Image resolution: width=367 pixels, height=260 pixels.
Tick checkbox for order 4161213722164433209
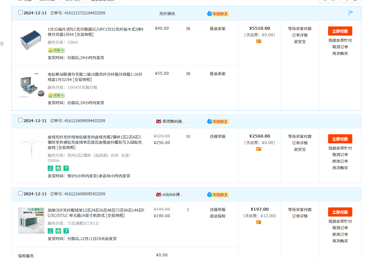(21, 12)
